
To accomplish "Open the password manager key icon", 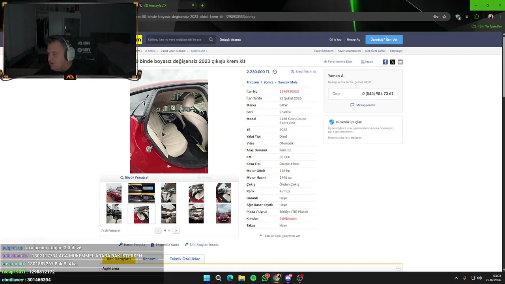I will [436, 17].
